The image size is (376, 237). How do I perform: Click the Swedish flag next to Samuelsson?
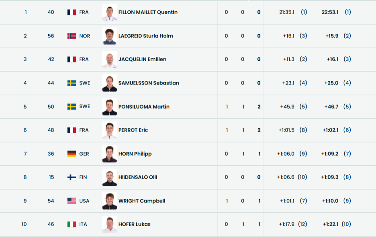(72, 83)
